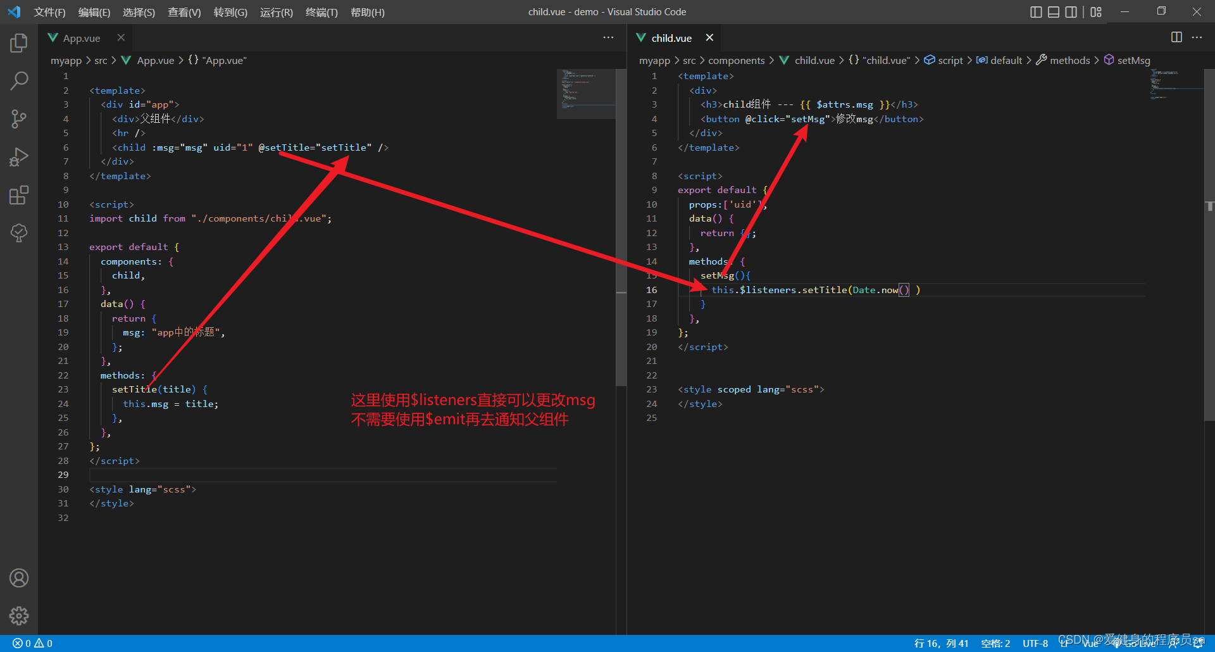The height and width of the screenshot is (652, 1215).
Task: Click line number 29 in App.vue
Action: pyautogui.click(x=63, y=475)
